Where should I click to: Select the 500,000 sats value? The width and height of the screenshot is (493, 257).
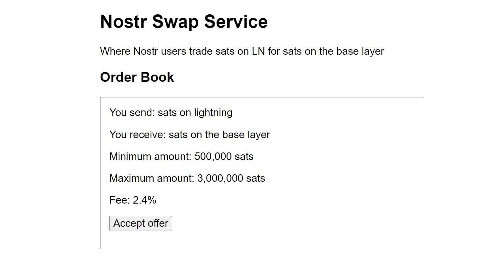224,157
